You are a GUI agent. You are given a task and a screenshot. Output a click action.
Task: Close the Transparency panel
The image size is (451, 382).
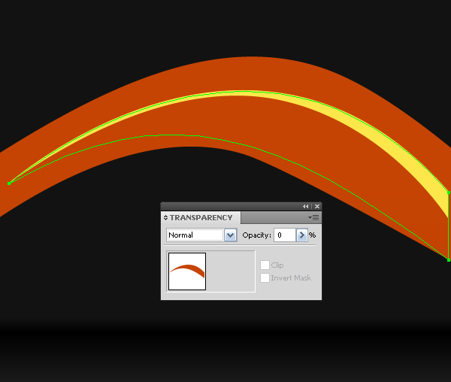point(317,206)
